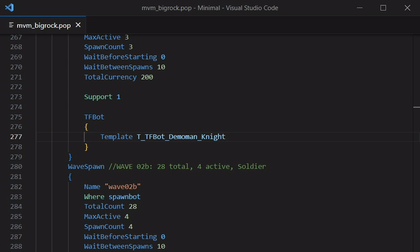The image size is (420, 252).
Task: Click the 'MaxActive 3' text on line 267
Action: [107, 37]
